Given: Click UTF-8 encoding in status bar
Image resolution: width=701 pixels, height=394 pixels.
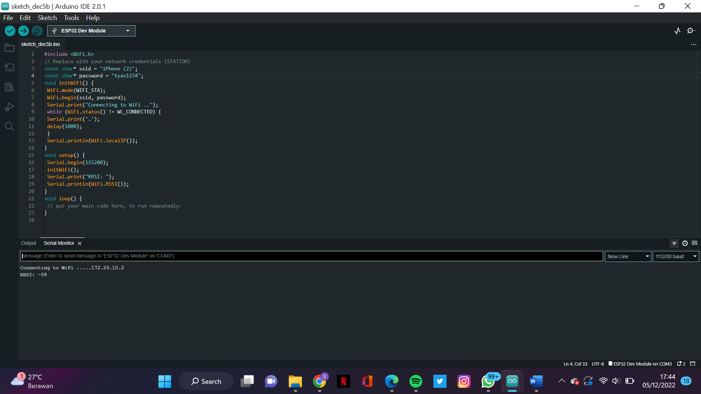Looking at the screenshot, I should [598, 364].
